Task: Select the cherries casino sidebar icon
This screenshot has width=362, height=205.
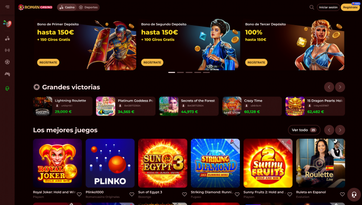Action: 8,39
